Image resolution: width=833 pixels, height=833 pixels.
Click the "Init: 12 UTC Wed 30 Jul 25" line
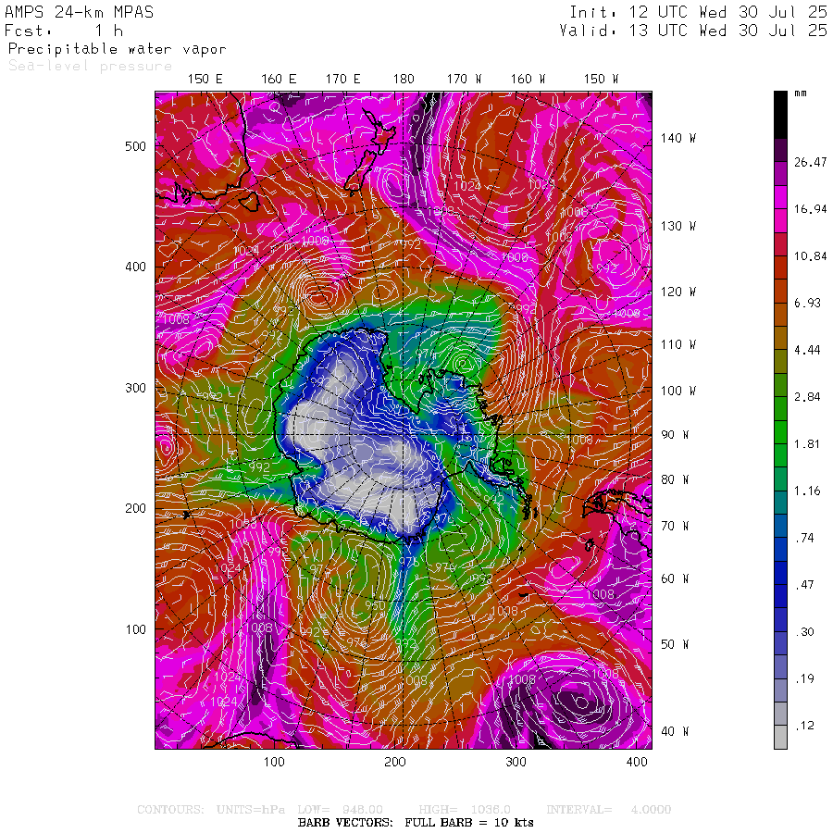click(x=698, y=12)
